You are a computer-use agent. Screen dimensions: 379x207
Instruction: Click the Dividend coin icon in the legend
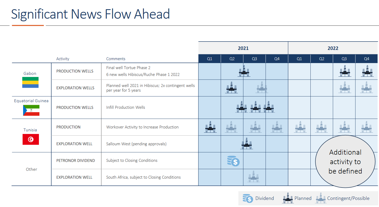click(x=248, y=198)
